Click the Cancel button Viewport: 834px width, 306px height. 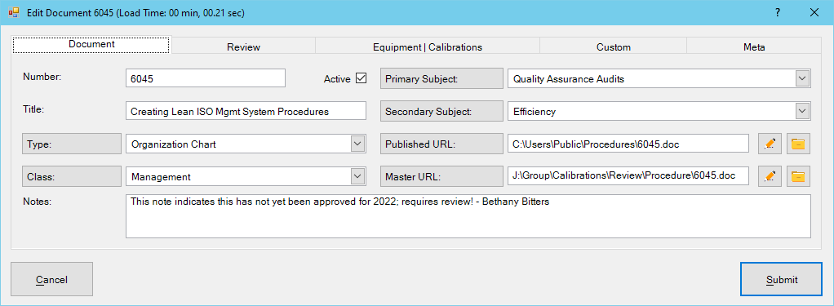click(51, 279)
